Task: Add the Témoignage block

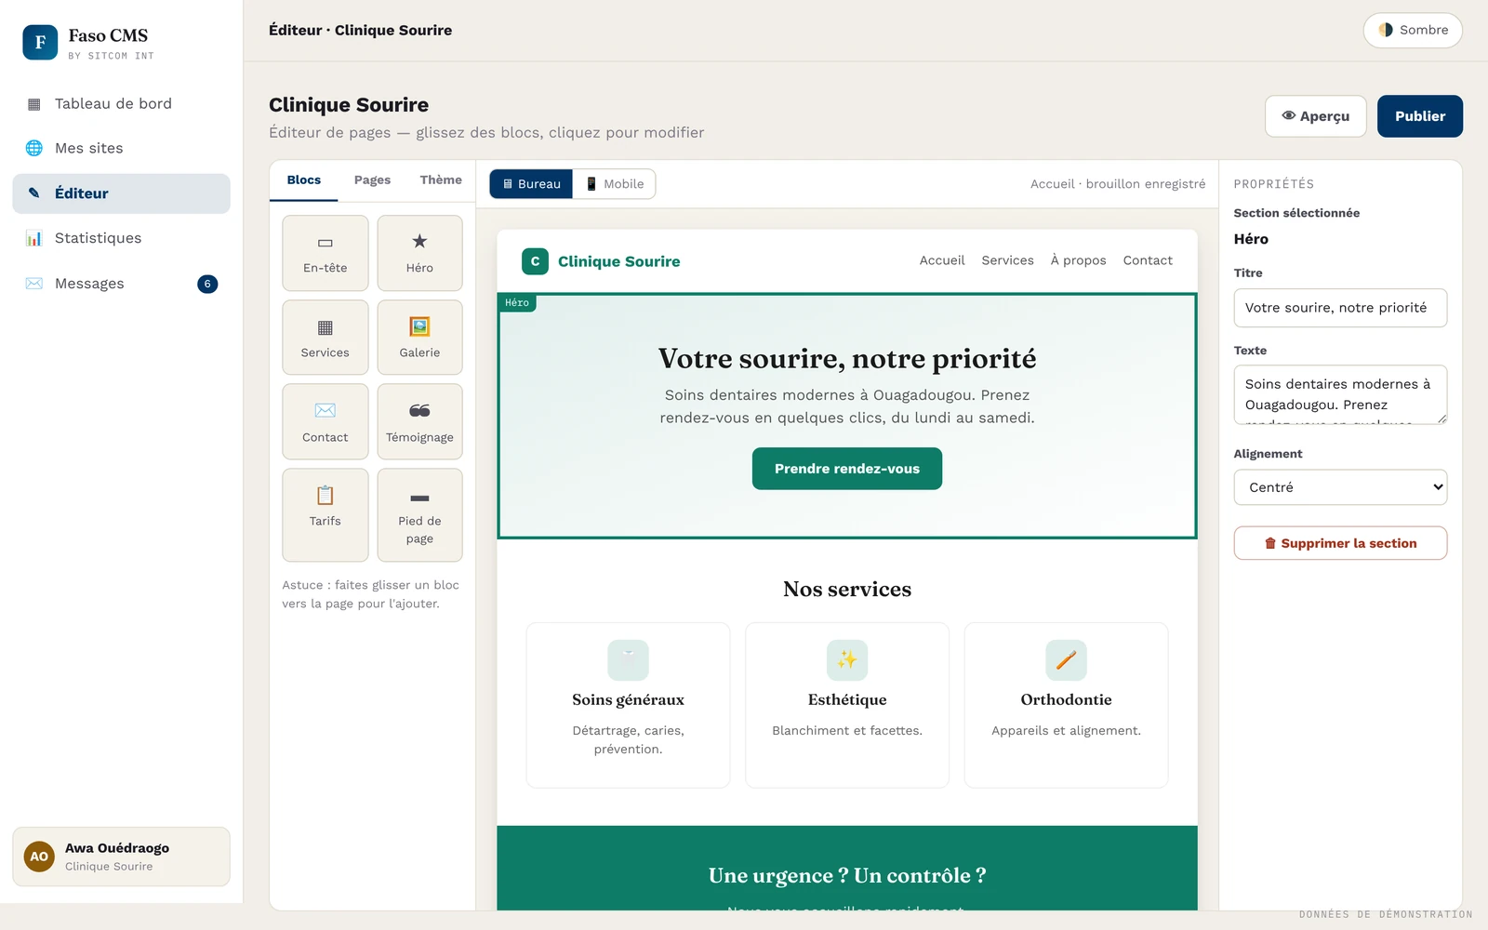Action: click(x=419, y=422)
